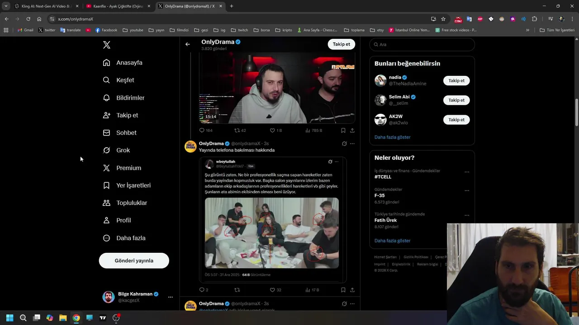Share the telefona bakılması post
The height and width of the screenshot is (325, 579).
(x=352, y=290)
